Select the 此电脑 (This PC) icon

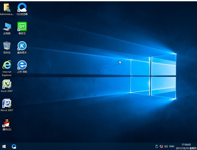[7, 27]
